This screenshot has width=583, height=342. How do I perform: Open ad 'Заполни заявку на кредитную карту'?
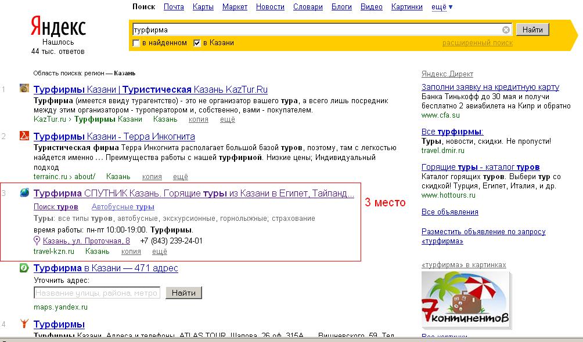[x=491, y=87]
